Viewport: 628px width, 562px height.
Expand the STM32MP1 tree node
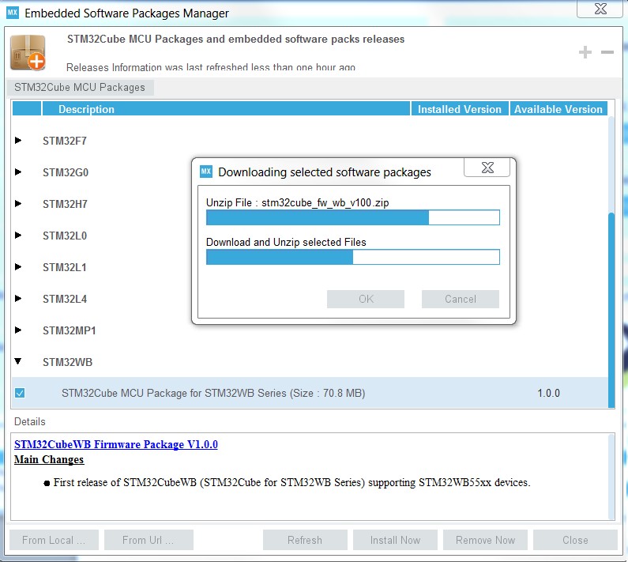coord(18,330)
